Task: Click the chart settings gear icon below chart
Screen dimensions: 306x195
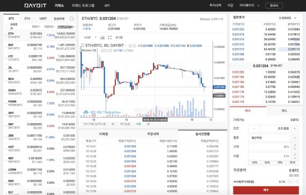Action: point(148,124)
